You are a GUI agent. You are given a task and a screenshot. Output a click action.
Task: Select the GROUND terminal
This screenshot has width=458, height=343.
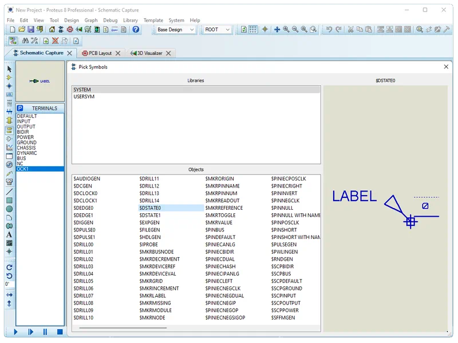click(x=27, y=143)
